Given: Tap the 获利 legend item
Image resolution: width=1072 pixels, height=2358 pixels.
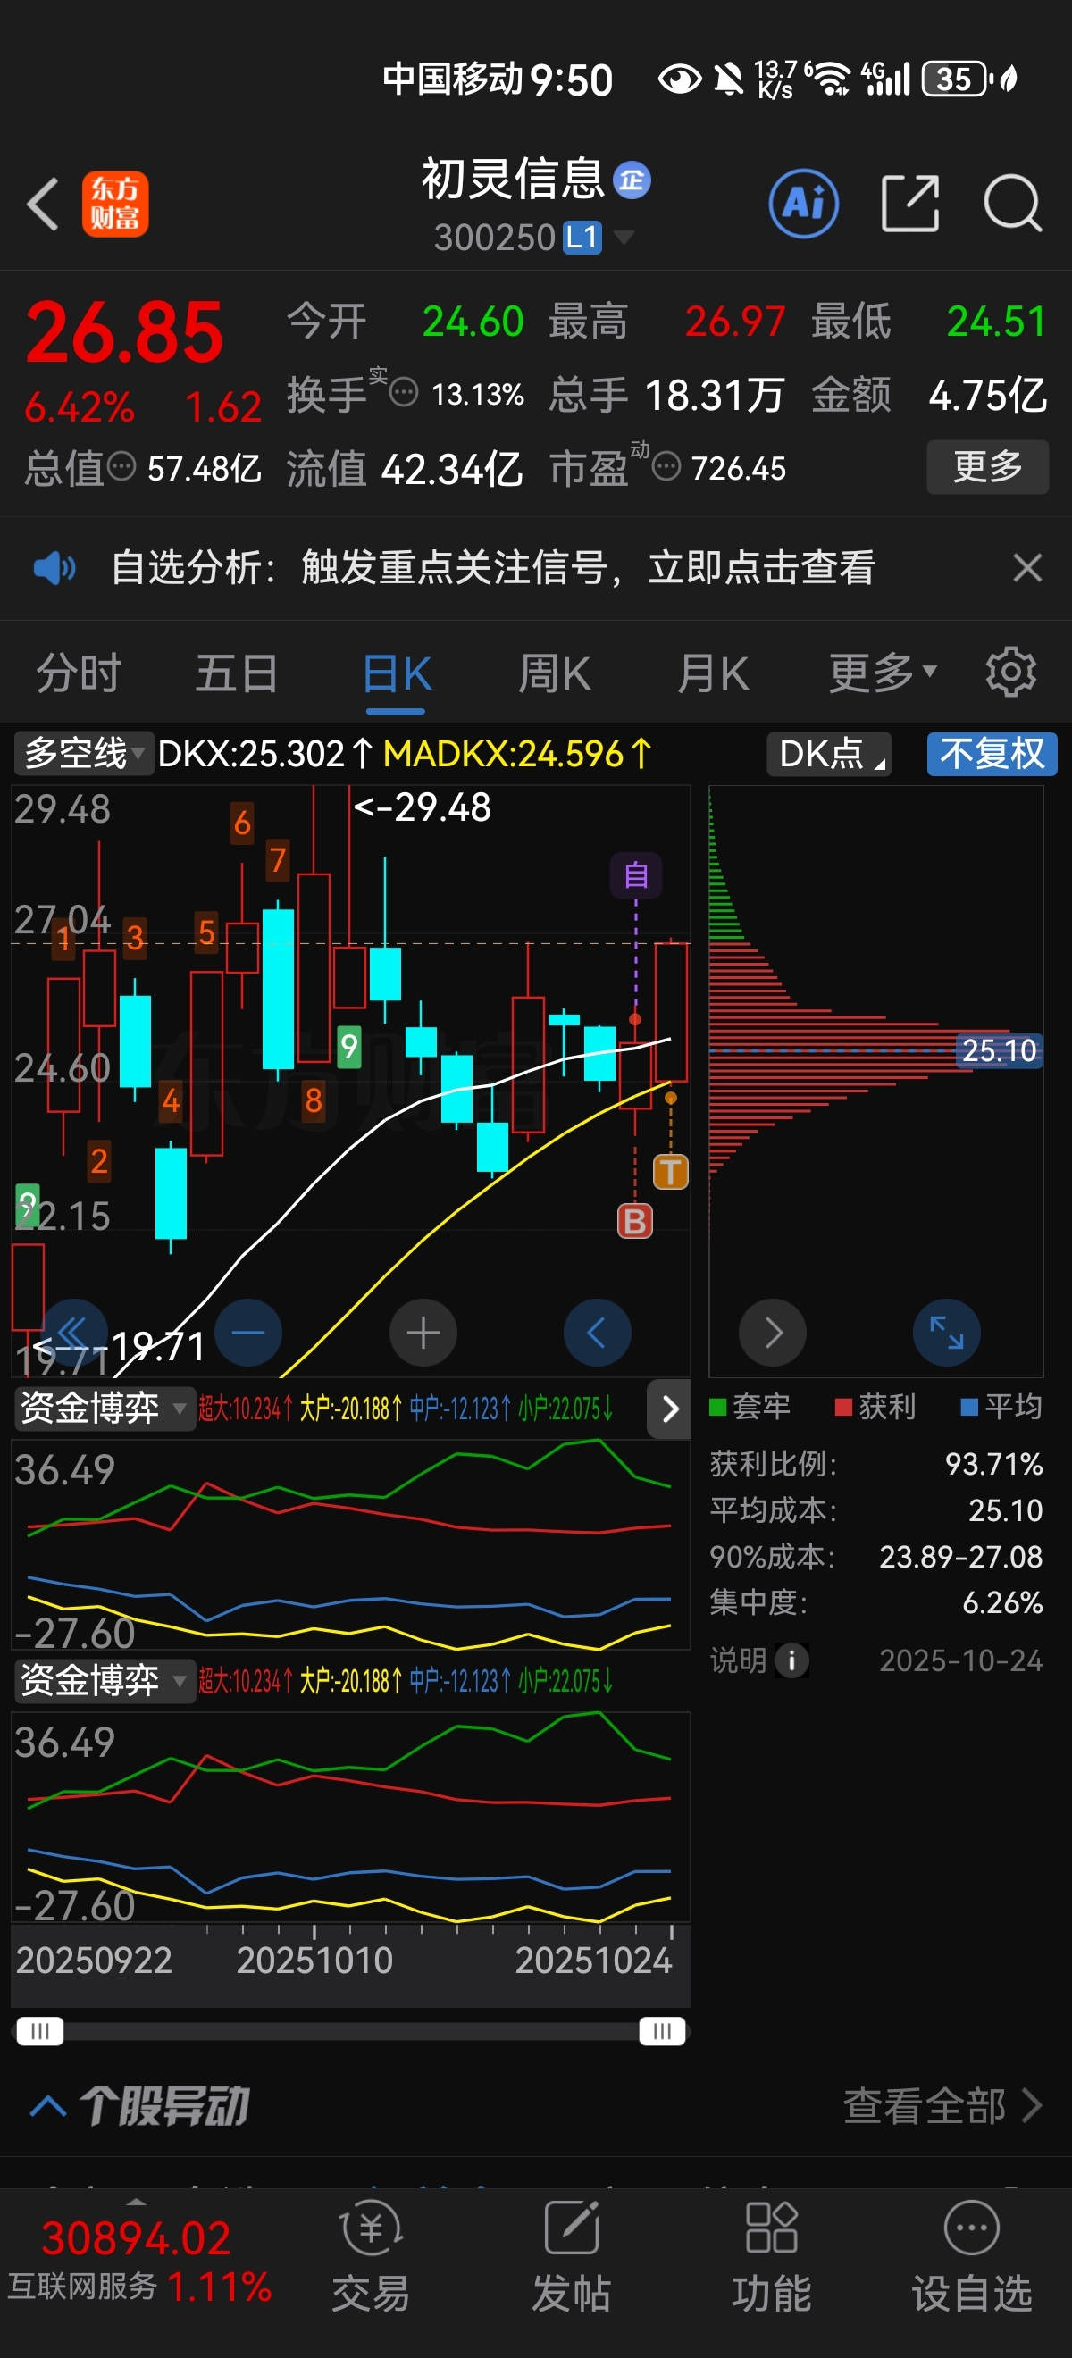Looking at the screenshot, I should point(876,1407).
